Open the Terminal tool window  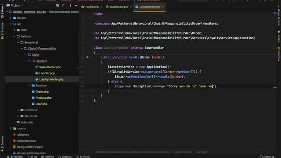click(47, 157)
